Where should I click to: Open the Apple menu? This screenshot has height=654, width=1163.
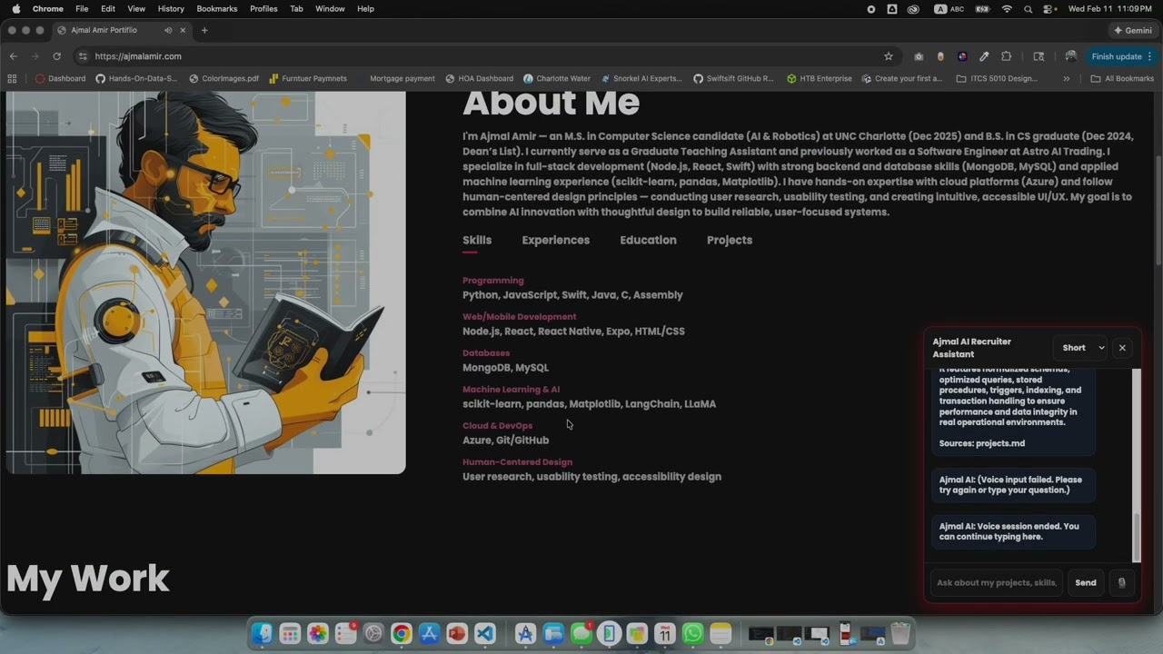coord(15,8)
